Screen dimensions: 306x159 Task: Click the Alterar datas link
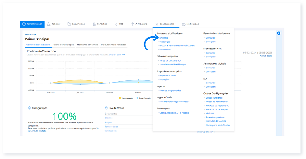tap(265, 56)
